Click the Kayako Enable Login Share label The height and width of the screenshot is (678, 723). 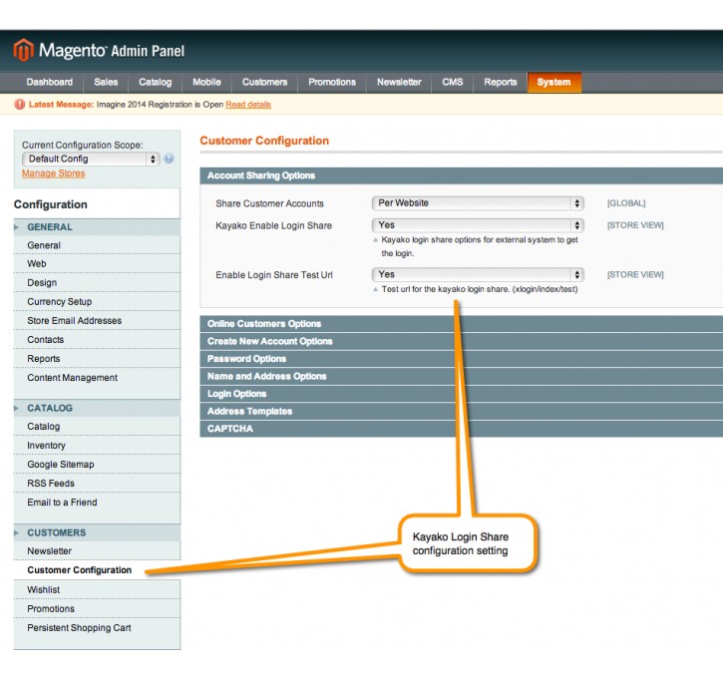pos(274,226)
